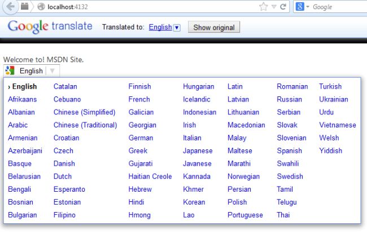Select Hebrew language option
This screenshot has height=234, width=367.
pyautogui.click(x=140, y=189)
